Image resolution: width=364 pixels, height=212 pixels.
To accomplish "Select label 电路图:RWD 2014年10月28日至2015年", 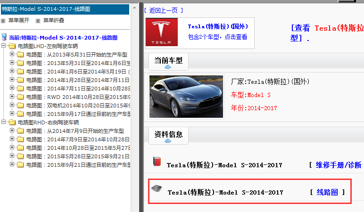I will tap(78, 97).
